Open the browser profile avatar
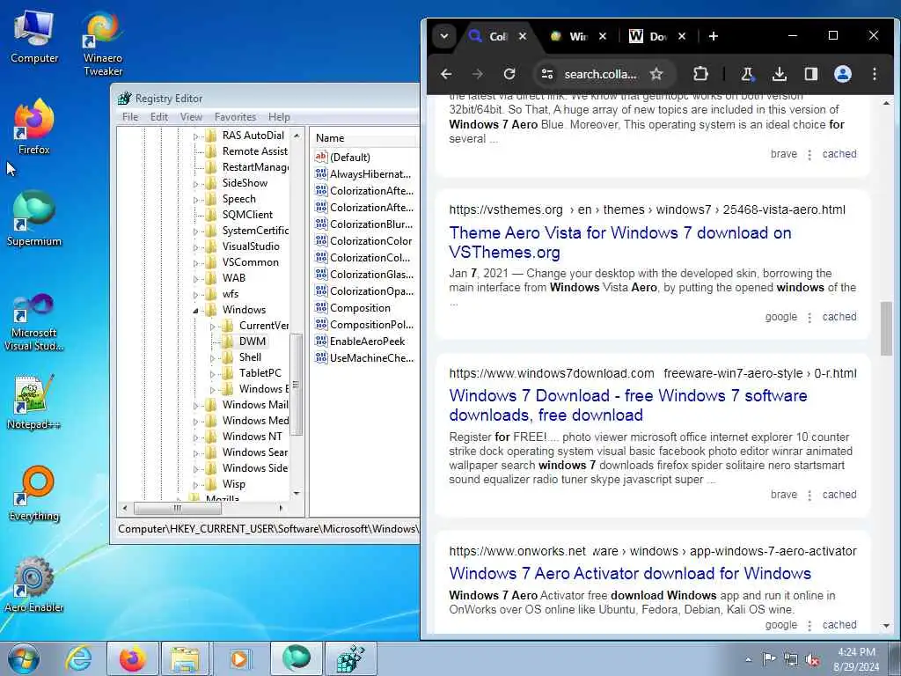 tap(842, 74)
